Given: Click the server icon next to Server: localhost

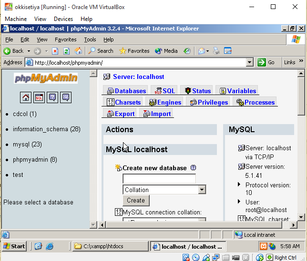Looking at the screenshot, I should coord(107,77).
